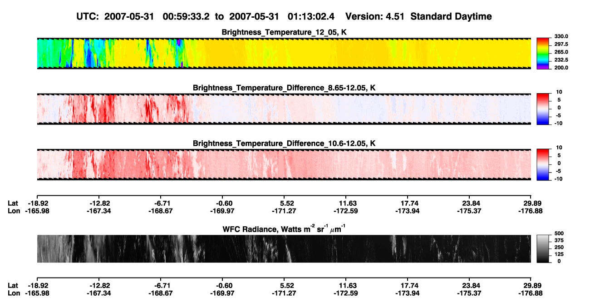The width and height of the screenshot is (590, 303).
Task: Click the WFC Radiance grayscale color bar
Action: pos(543,248)
